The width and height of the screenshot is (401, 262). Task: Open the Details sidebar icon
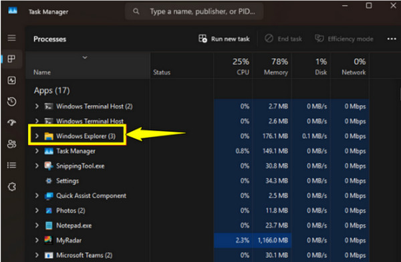tap(11, 165)
